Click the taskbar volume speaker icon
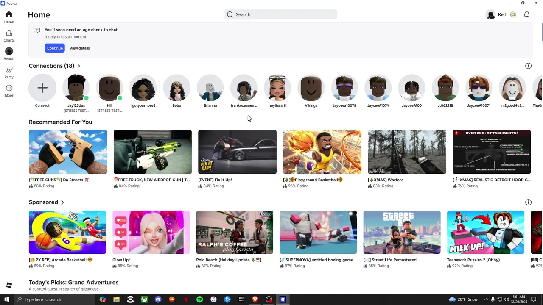The width and height of the screenshot is (543, 305). coord(507,299)
